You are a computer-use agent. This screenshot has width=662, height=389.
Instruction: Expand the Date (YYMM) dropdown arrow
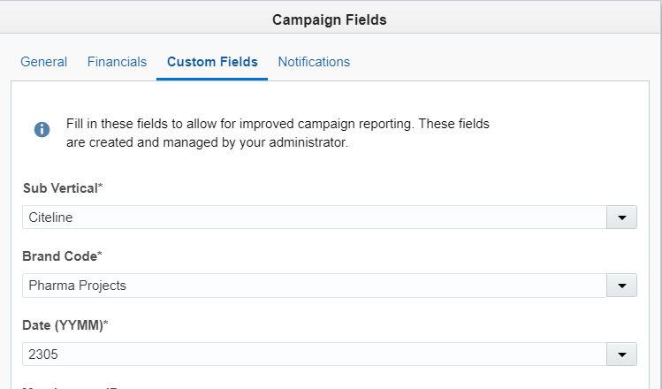pyautogui.click(x=621, y=354)
